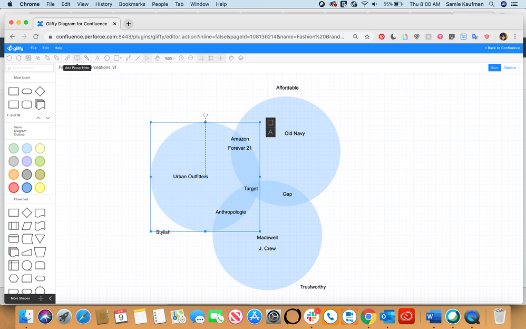Click the collapse-all libraries icon near More Shapes
Screen dimensions: 526x329
click(x=41, y=298)
